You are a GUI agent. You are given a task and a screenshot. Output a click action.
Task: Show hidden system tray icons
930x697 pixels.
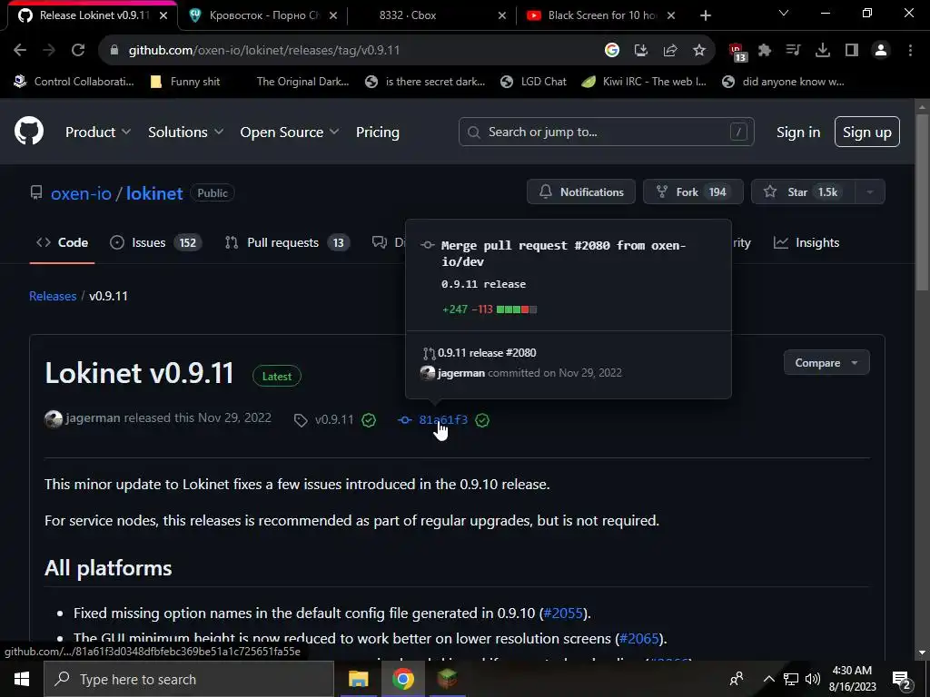pyautogui.click(x=768, y=679)
